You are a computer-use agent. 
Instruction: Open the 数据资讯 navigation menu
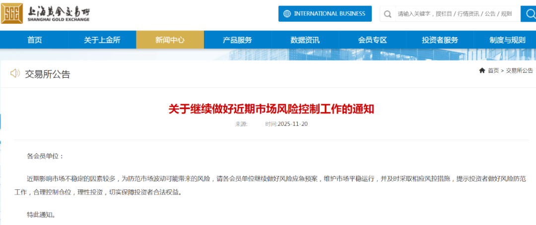click(x=305, y=40)
